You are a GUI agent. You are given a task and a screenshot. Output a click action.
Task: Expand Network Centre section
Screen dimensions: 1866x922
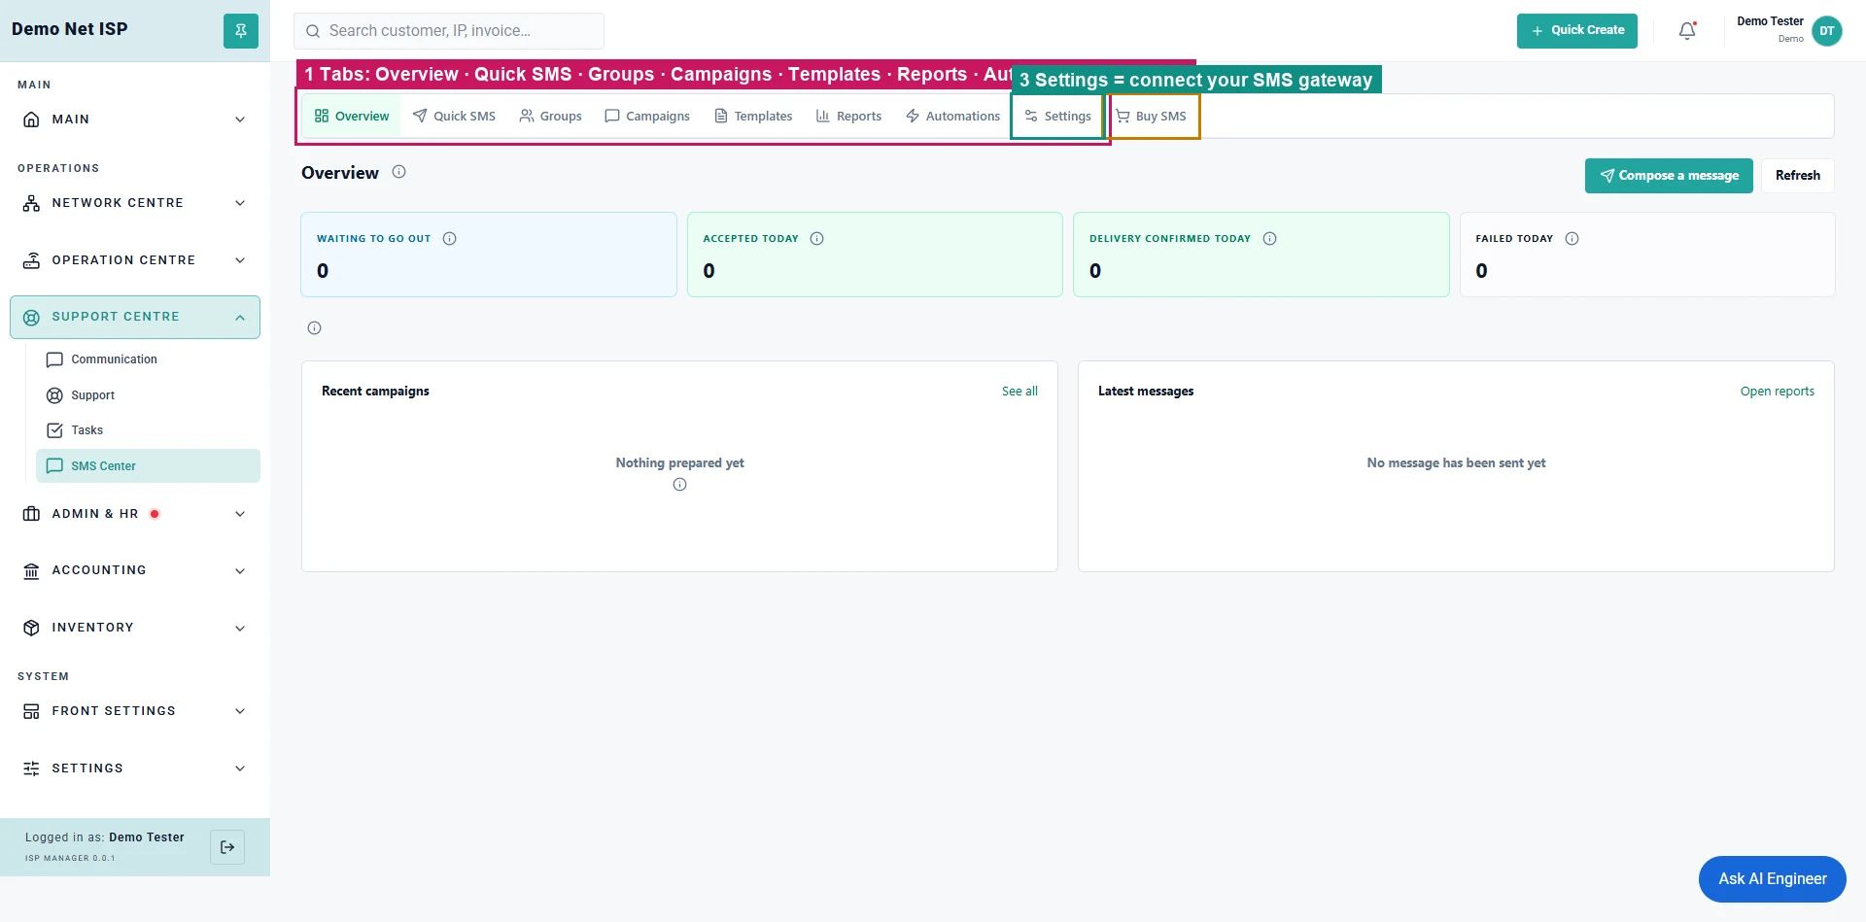click(x=135, y=203)
